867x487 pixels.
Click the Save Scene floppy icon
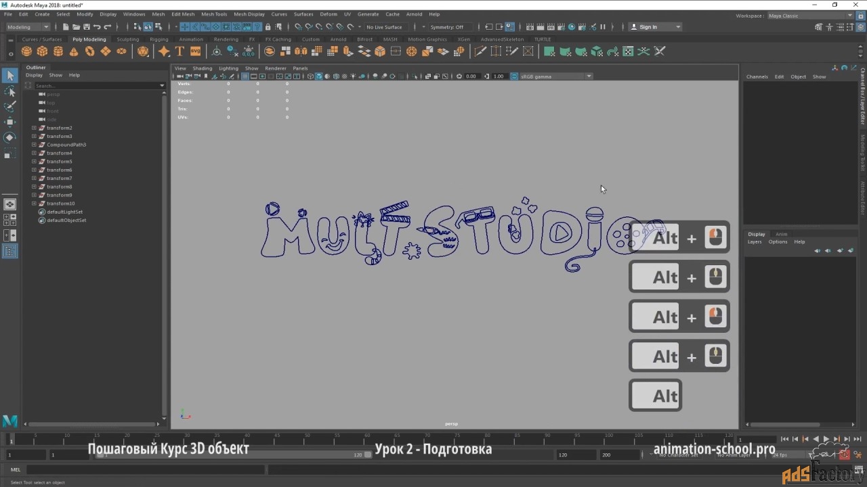tap(86, 27)
